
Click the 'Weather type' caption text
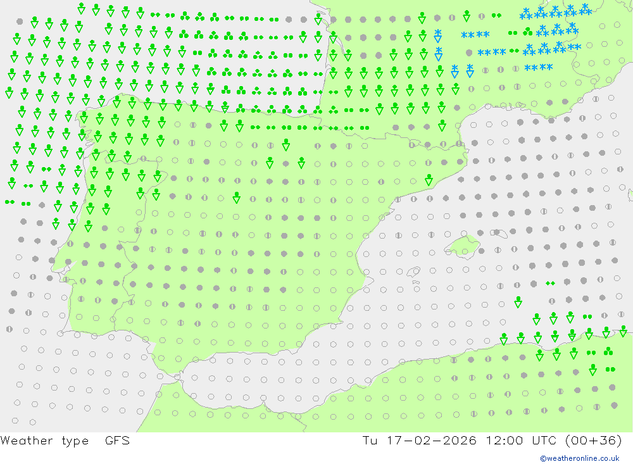[44, 440]
